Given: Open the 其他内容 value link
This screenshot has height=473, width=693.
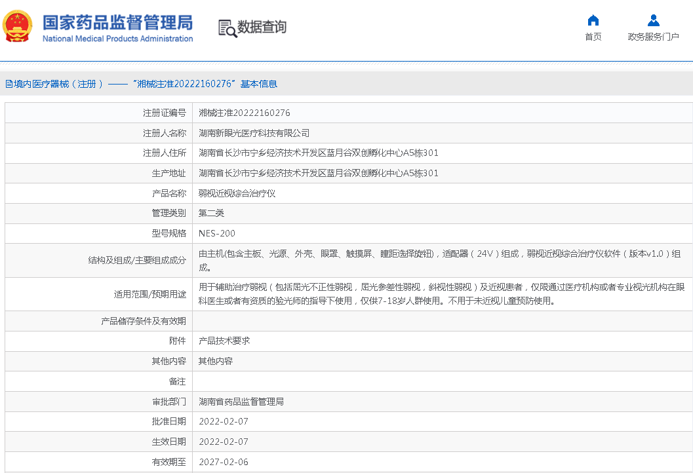Looking at the screenshot, I should [x=215, y=361].
